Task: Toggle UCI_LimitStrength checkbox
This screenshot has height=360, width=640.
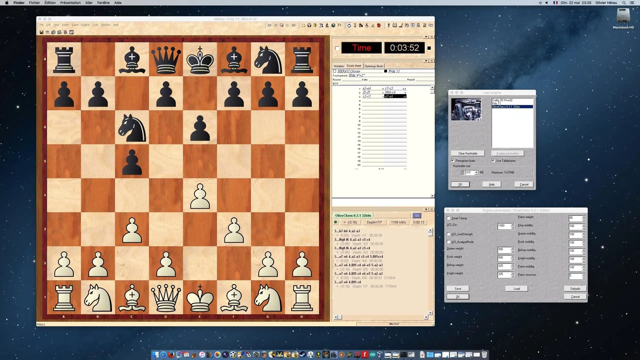Action: [x=449, y=233]
